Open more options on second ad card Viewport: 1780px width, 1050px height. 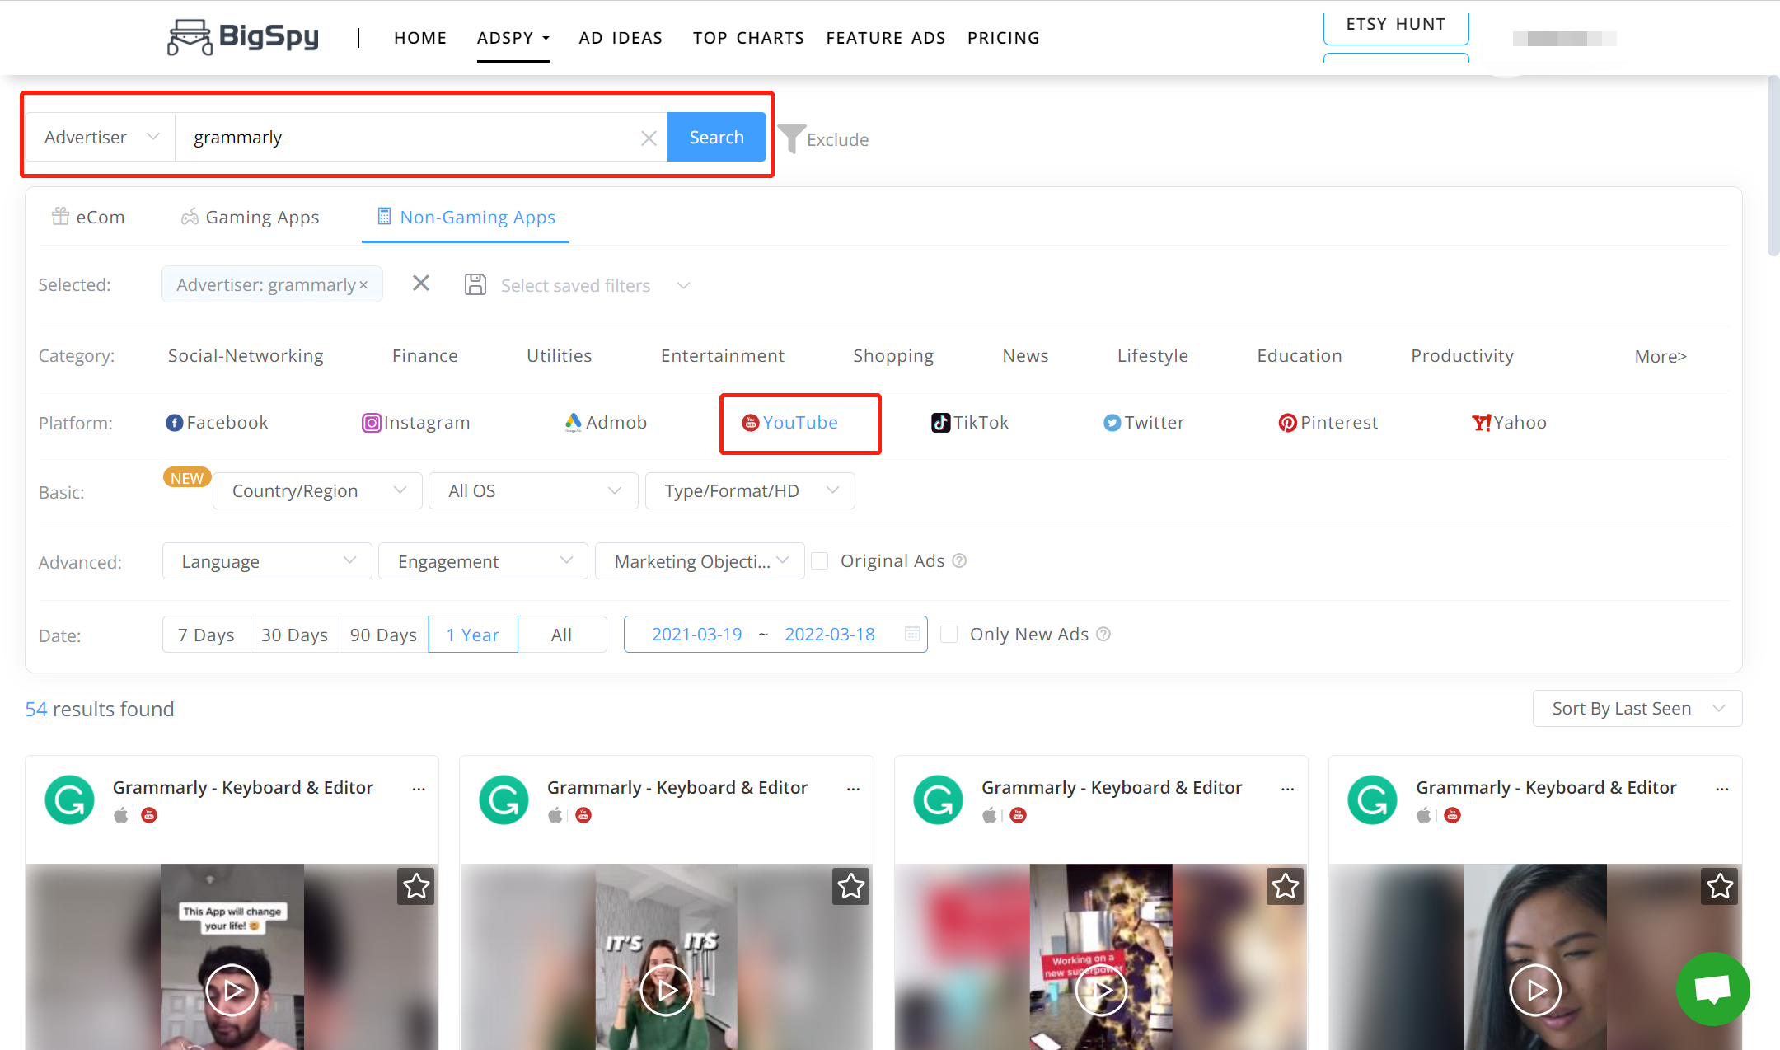point(853,789)
